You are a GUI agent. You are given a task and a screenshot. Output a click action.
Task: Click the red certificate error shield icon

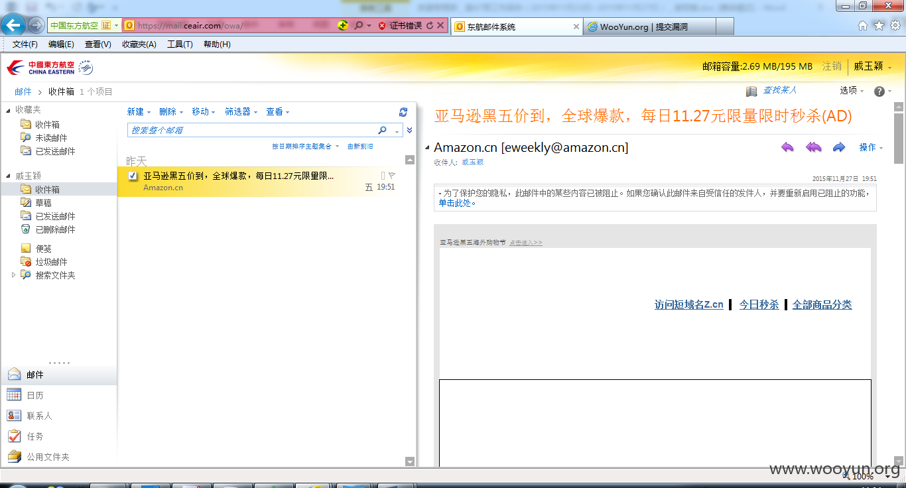[x=382, y=26]
